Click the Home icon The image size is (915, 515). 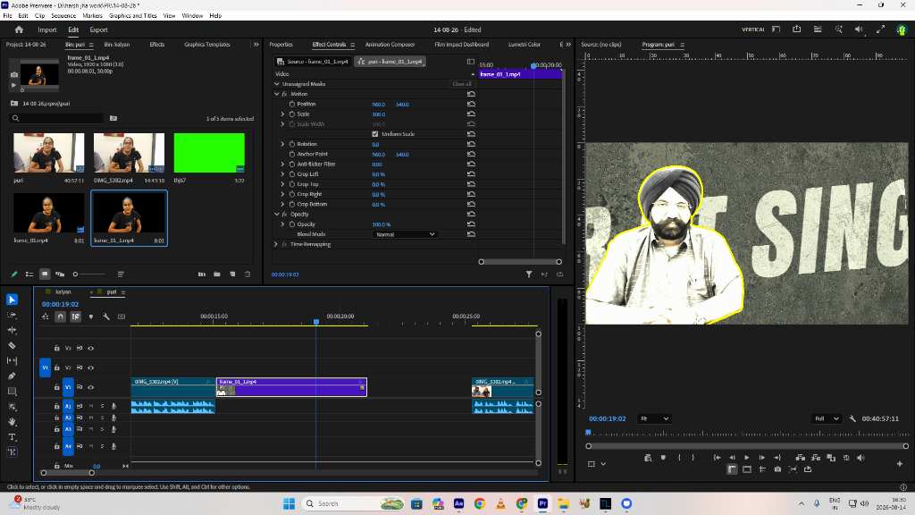(19, 30)
